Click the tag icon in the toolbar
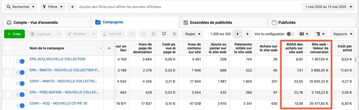 click(174, 34)
